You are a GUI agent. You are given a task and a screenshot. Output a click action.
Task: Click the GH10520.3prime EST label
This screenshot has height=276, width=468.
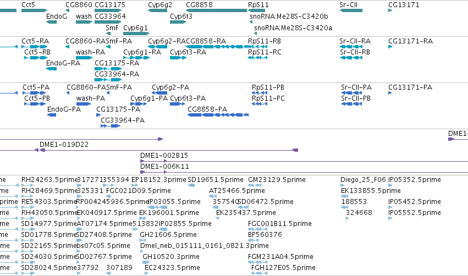coord(171,257)
